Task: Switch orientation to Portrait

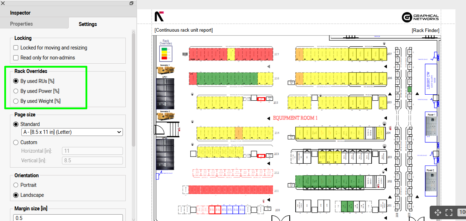Action: [x=16, y=185]
